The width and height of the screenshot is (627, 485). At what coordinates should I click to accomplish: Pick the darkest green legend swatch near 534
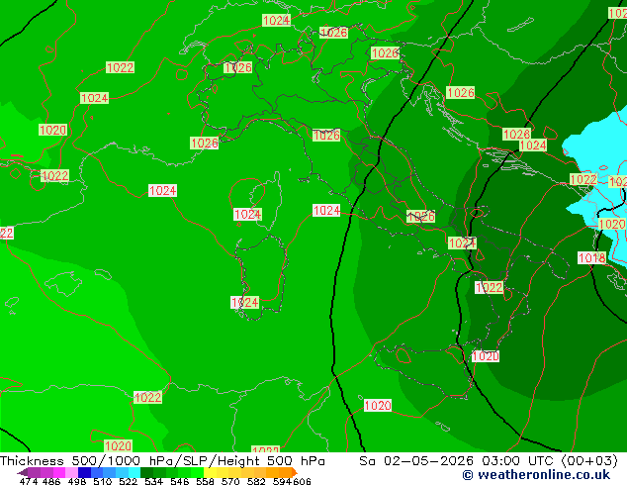point(146,472)
